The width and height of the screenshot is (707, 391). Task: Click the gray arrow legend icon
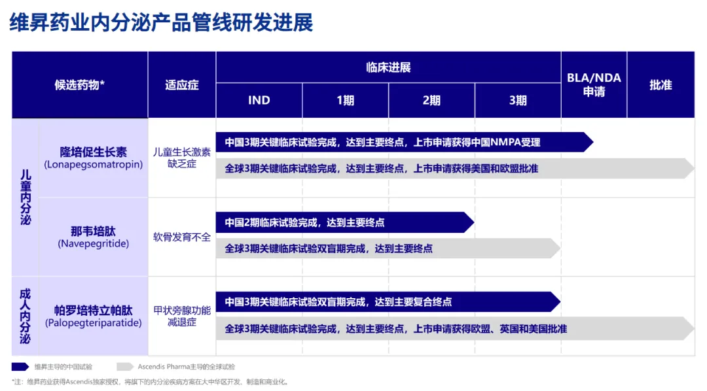(x=125, y=367)
